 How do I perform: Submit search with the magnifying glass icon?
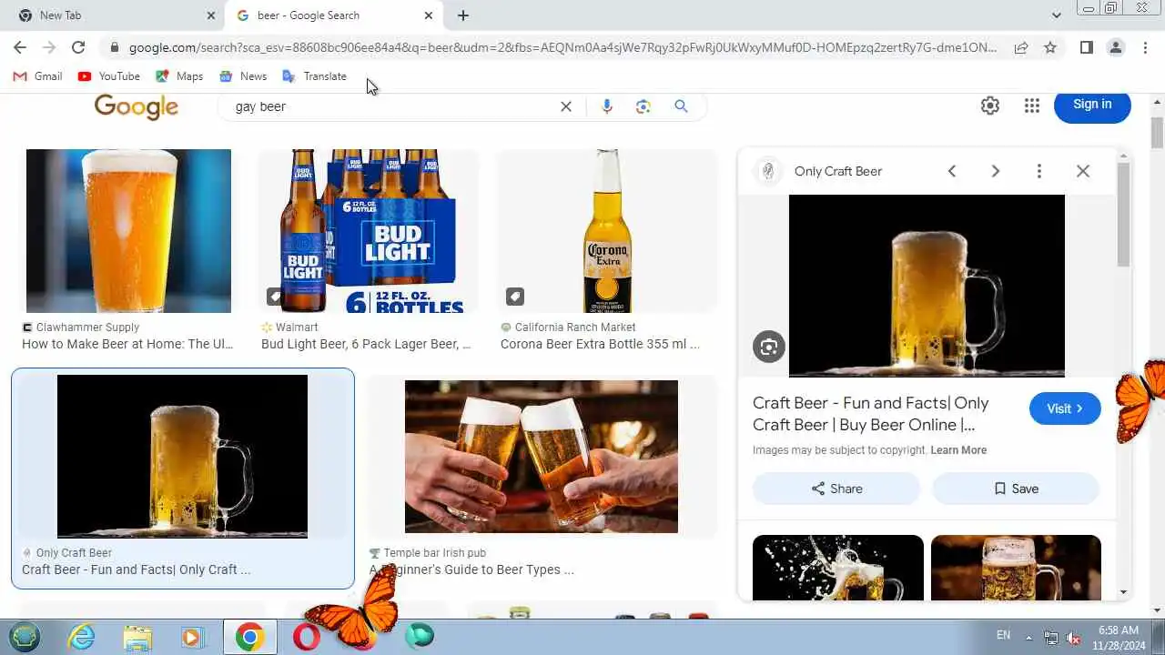(x=681, y=106)
